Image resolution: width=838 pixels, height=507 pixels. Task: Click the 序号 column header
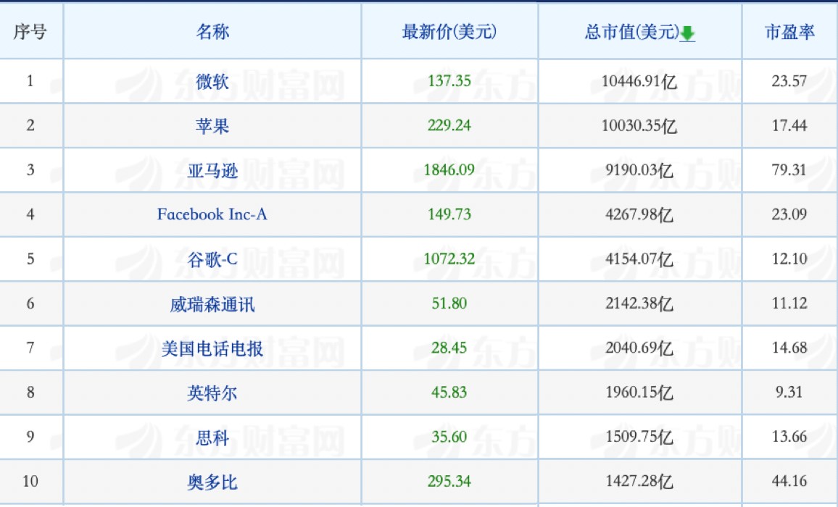30,32
